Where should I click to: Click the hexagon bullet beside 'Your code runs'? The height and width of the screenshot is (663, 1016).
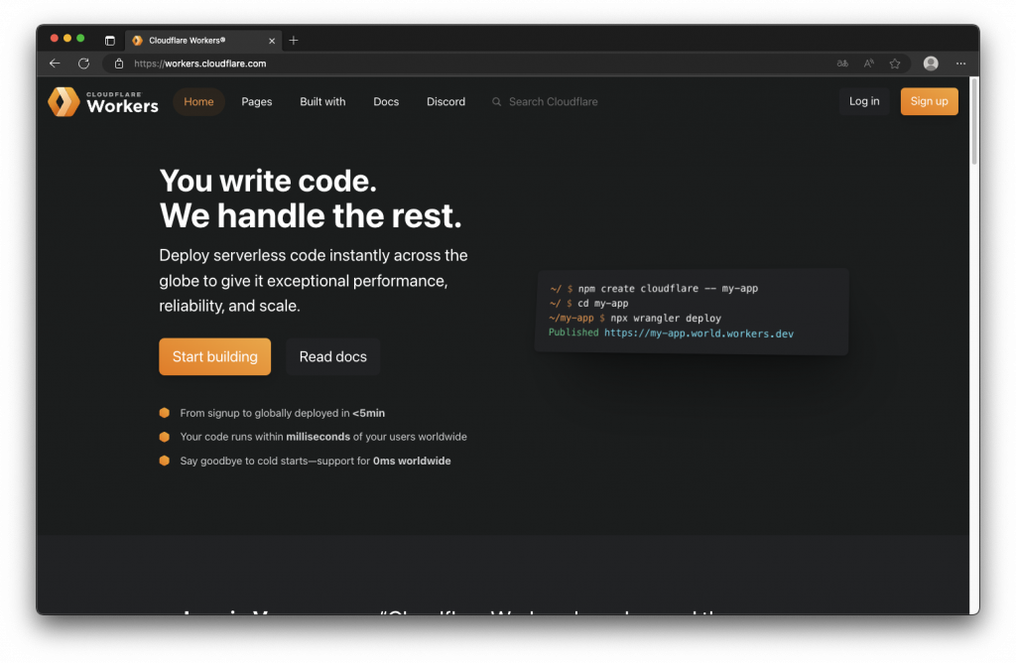click(x=165, y=437)
